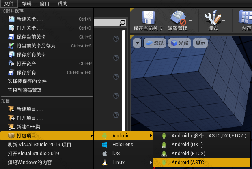
Task: Click the 源码管理 toolbar icon
Action: click(177, 17)
